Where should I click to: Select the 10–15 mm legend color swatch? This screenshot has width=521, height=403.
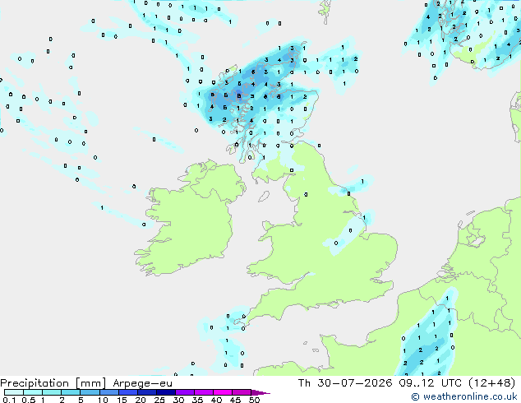[x=108, y=392]
